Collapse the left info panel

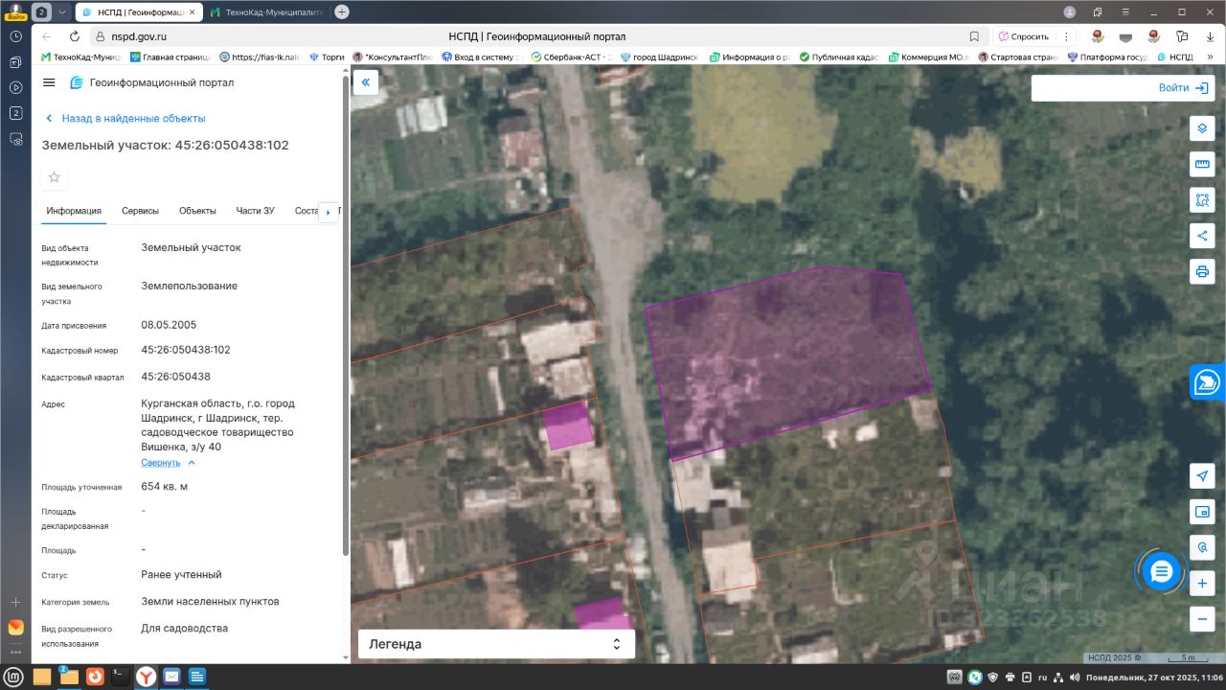365,82
